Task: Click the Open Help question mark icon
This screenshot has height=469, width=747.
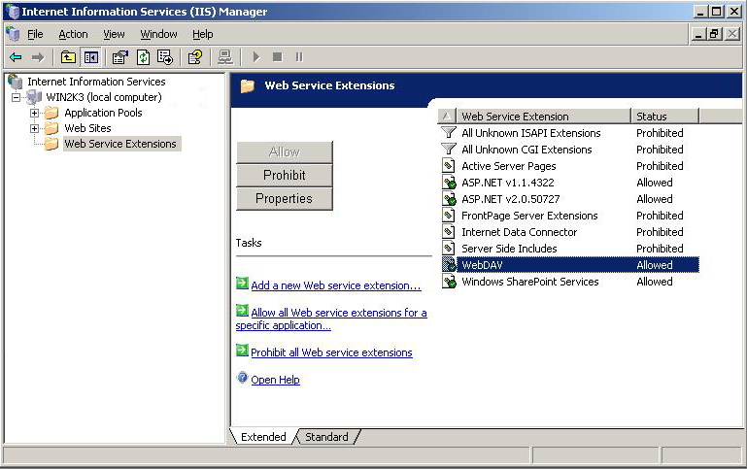Action: (x=242, y=378)
